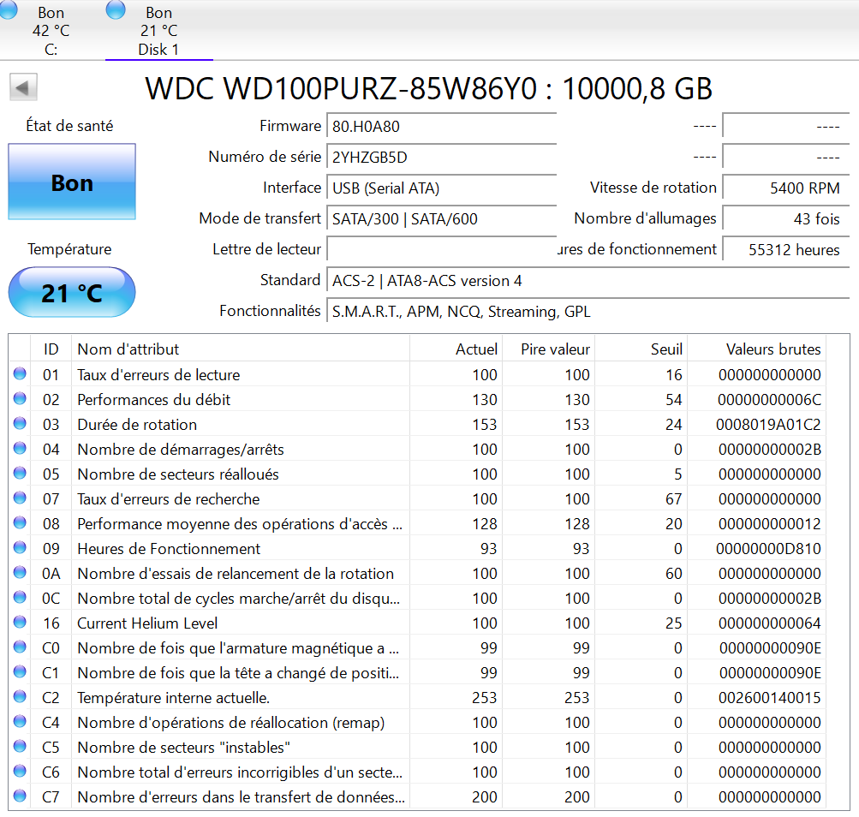Click the Valeurs brutes column header
Screen dimensions: 859x817
756,349
